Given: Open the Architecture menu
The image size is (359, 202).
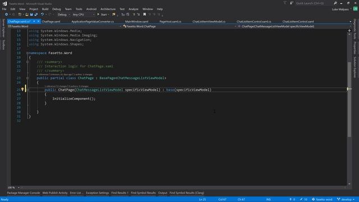Looking at the screenshot, I should (x=108, y=9).
